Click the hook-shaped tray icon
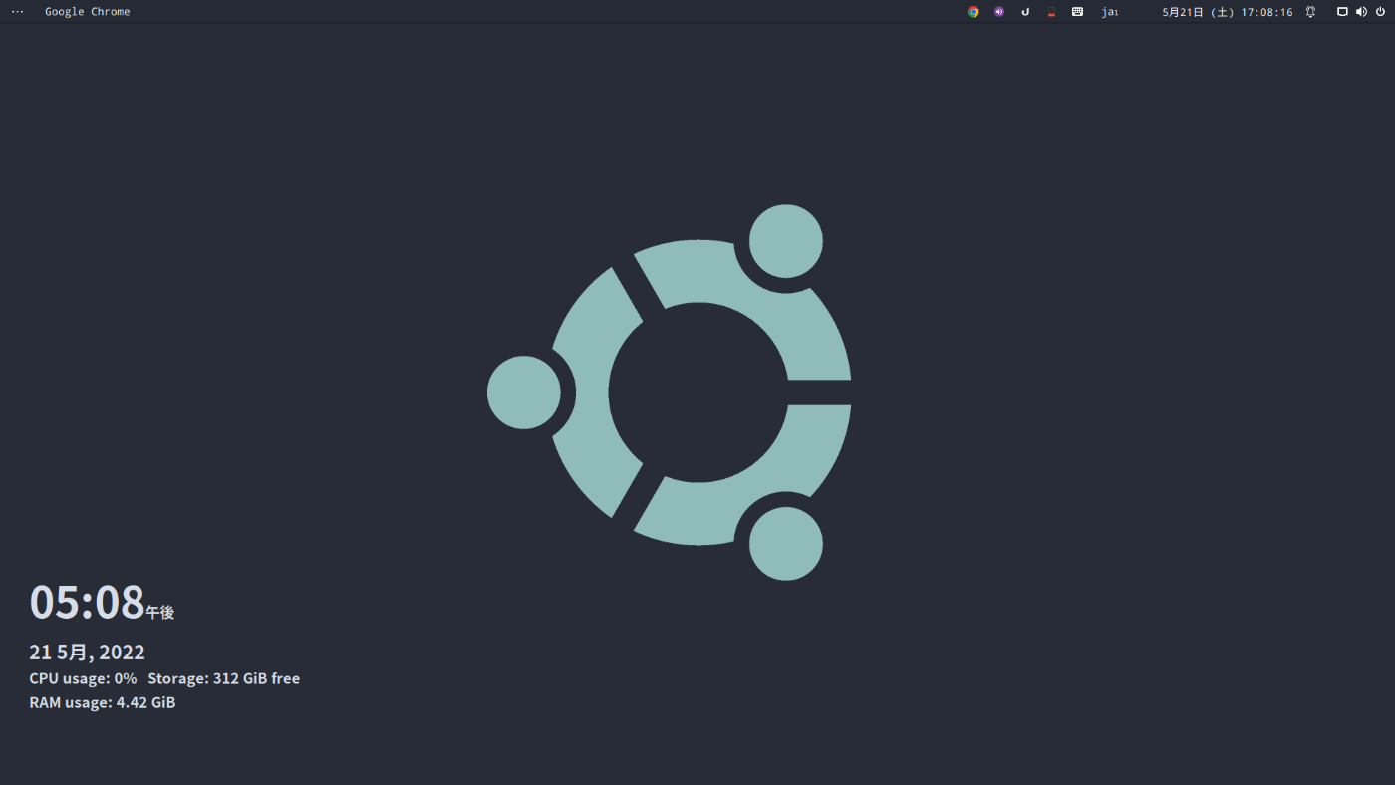 point(1025,12)
